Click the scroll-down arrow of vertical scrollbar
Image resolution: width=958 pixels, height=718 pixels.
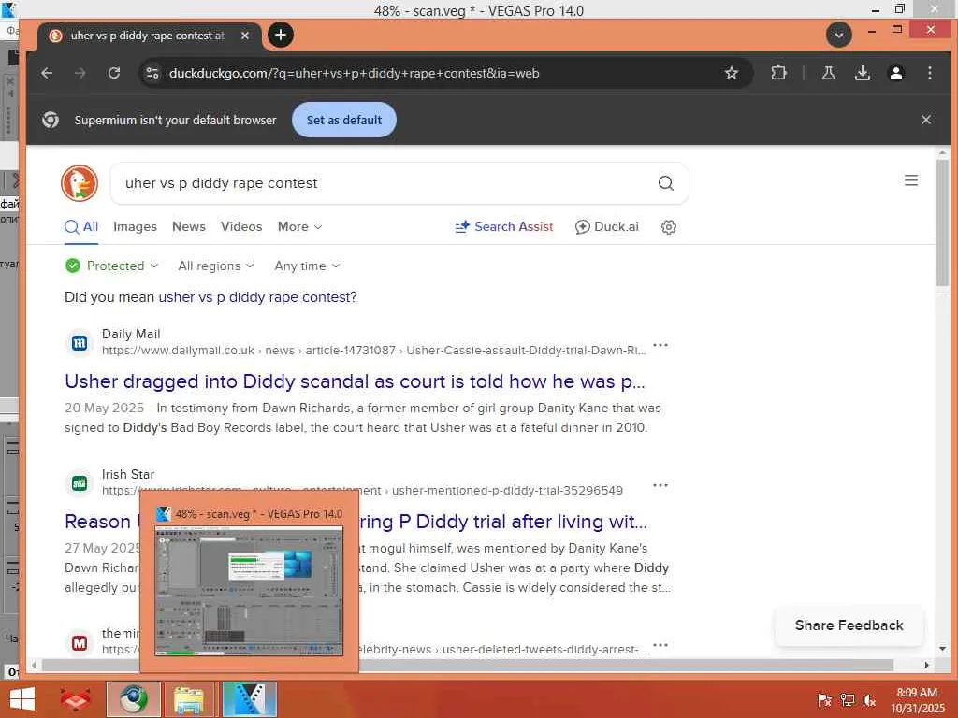point(942,649)
